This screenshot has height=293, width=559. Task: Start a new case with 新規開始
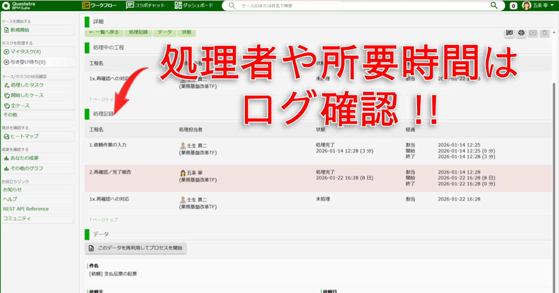(37, 30)
